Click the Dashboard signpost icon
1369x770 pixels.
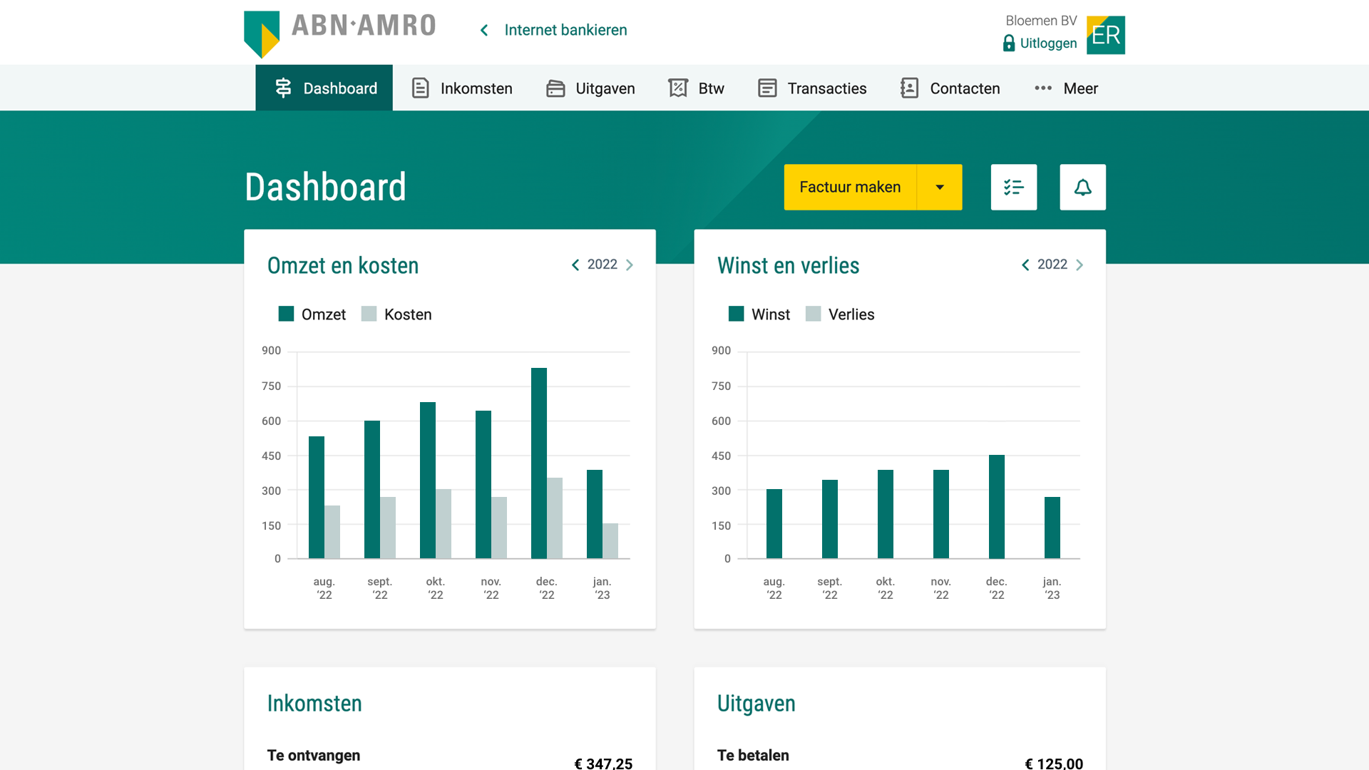283,88
